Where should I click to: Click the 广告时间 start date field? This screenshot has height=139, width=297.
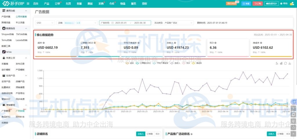click(x=121, y=23)
